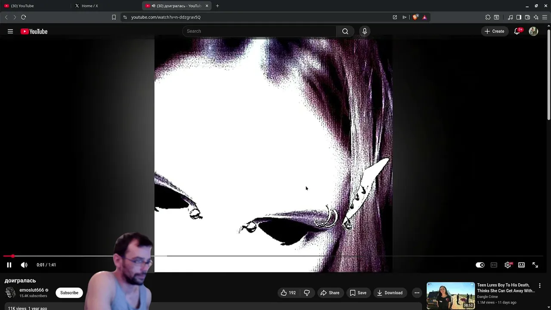Open the account avatar menu
Viewport: 551px width, 310px height.
[x=533, y=31]
